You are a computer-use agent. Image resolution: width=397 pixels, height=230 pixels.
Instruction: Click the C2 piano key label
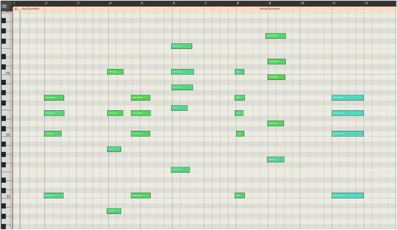click(x=8, y=134)
